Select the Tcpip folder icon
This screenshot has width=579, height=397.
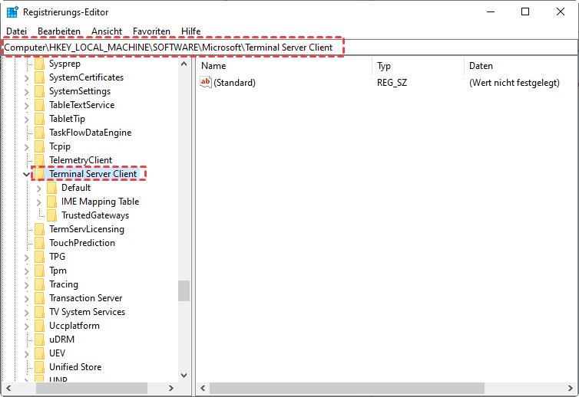39,146
